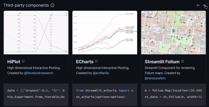Screen dimensions: 209x107
Task: Click the blue map marker pin
Action: pos(174,31)
